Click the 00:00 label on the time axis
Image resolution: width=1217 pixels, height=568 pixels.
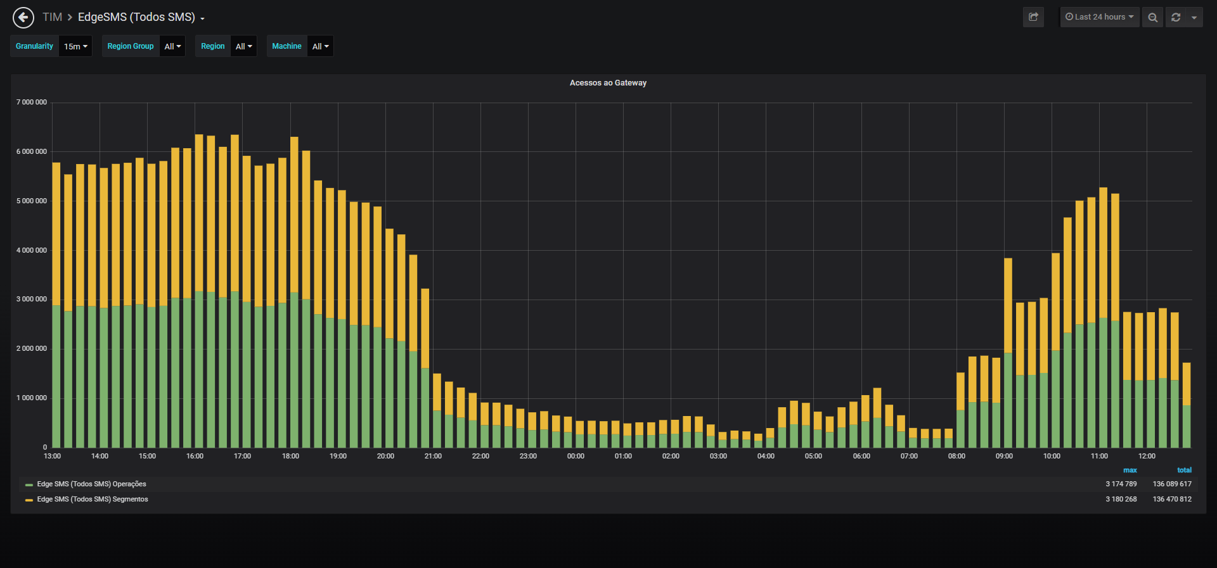click(x=576, y=456)
